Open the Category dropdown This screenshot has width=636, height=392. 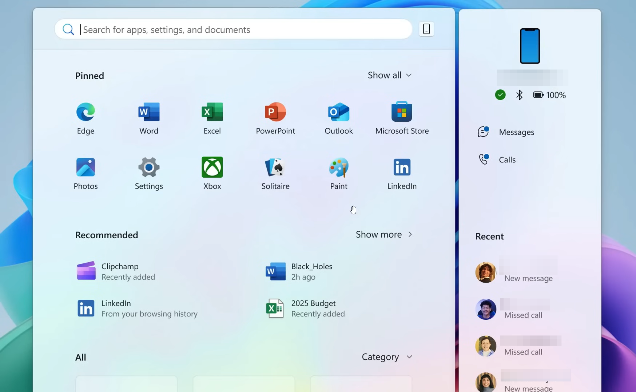[386, 357]
